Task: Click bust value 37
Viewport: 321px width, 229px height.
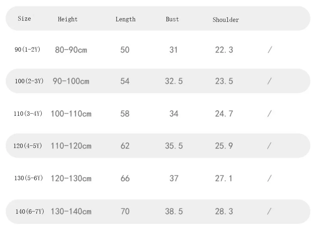Action: tap(174, 178)
